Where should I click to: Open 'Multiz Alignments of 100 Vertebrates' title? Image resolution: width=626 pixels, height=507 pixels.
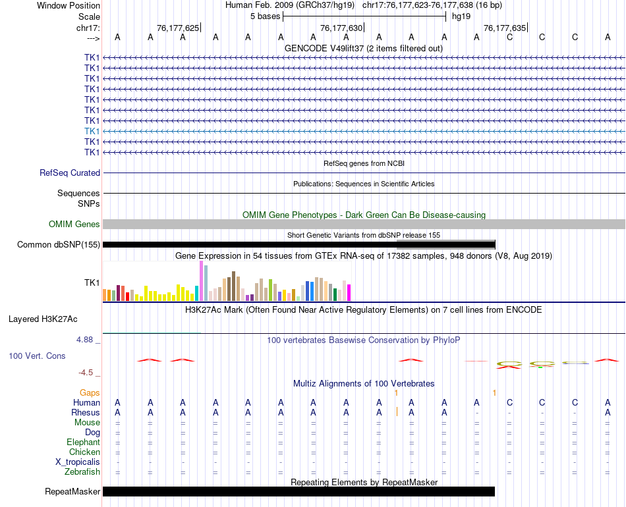coord(364,384)
